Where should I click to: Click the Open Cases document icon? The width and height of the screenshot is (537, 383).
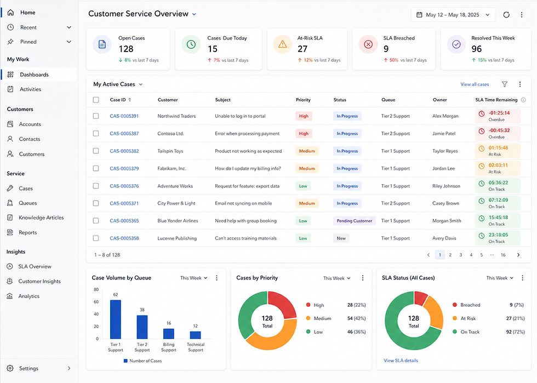coord(102,44)
